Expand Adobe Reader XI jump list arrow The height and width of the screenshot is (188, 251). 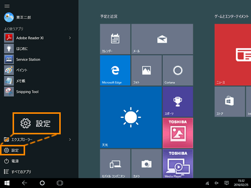click(x=70, y=38)
